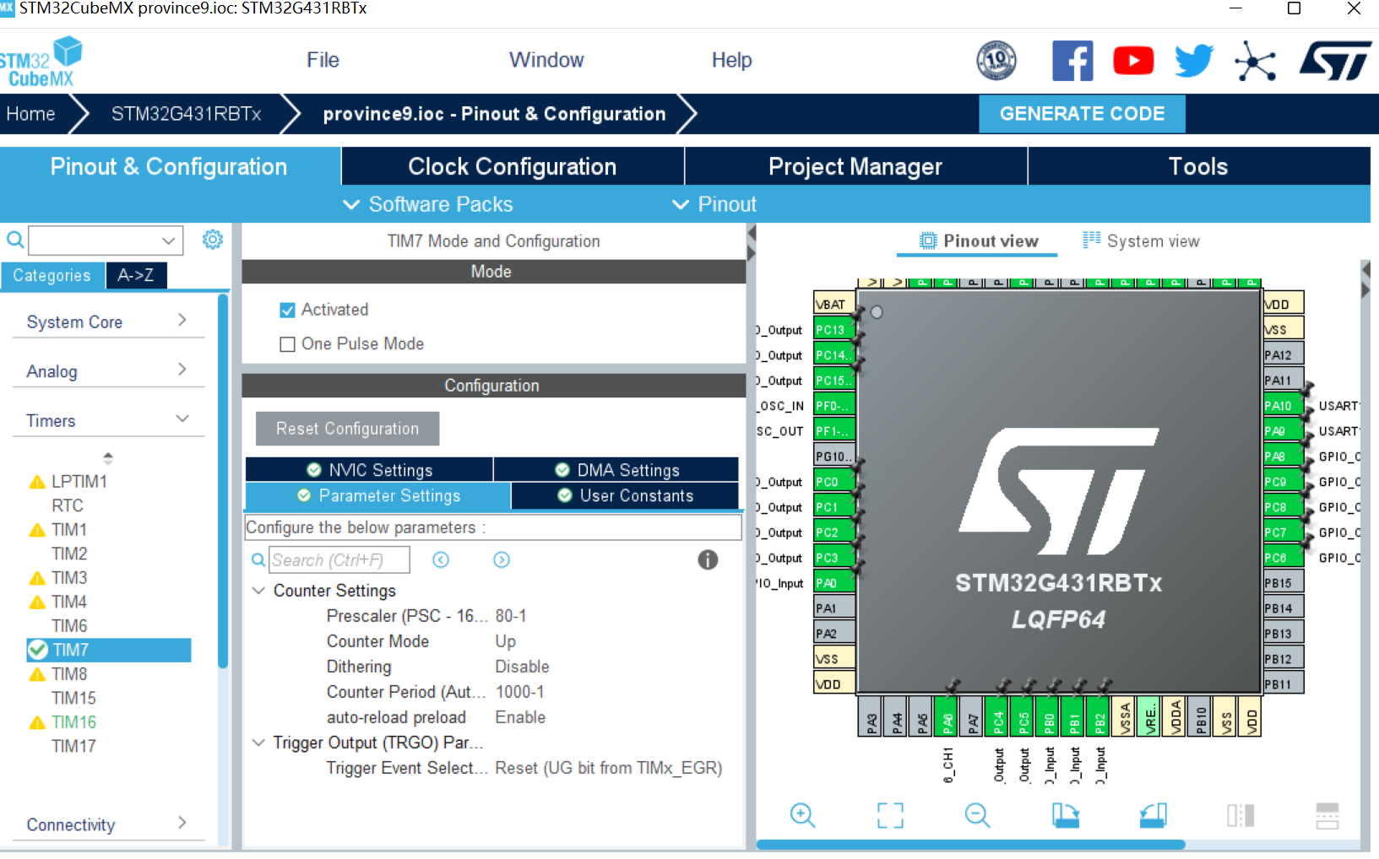Click the ST community network icon

pos(1255,61)
